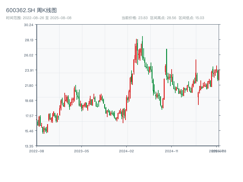Click the 17.57 y-axis tick label
Image resolution: width=243 pixels, height=182 pixels.
click(x=29, y=116)
